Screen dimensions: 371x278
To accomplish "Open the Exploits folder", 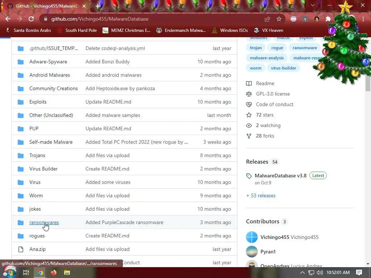I will [x=38, y=102].
